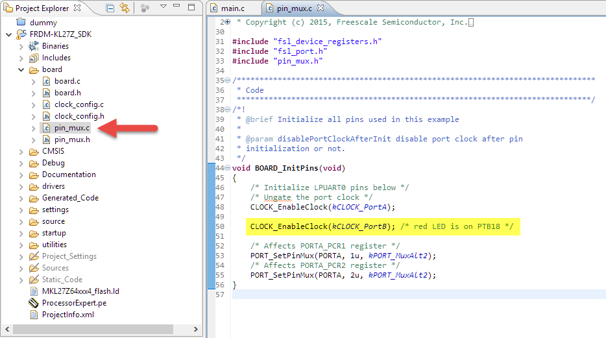Collapse the BOARD_InitPins function fold at line 44
The width and height of the screenshot is (606, 338).
click(227, 168)
